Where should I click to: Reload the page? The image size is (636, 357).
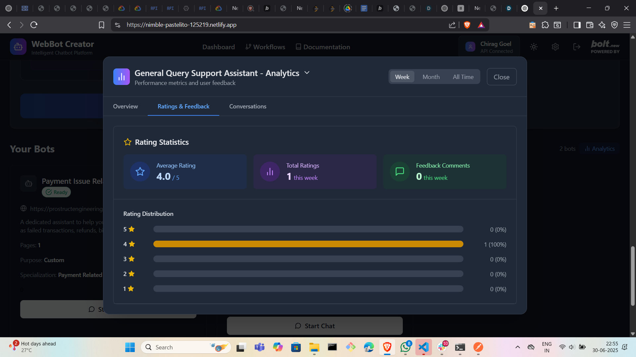(x=34, y=25)
